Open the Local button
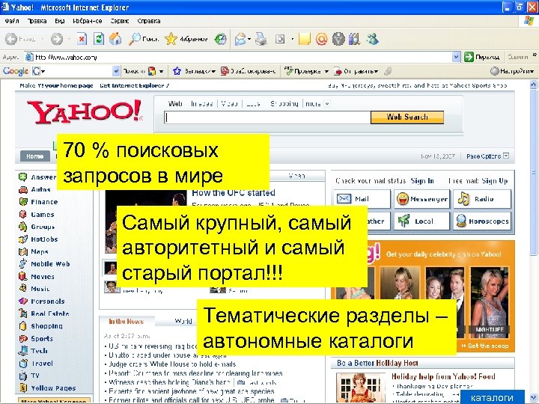Image resolution: width=539 pixels, height=404 pixels. (421, 221)
